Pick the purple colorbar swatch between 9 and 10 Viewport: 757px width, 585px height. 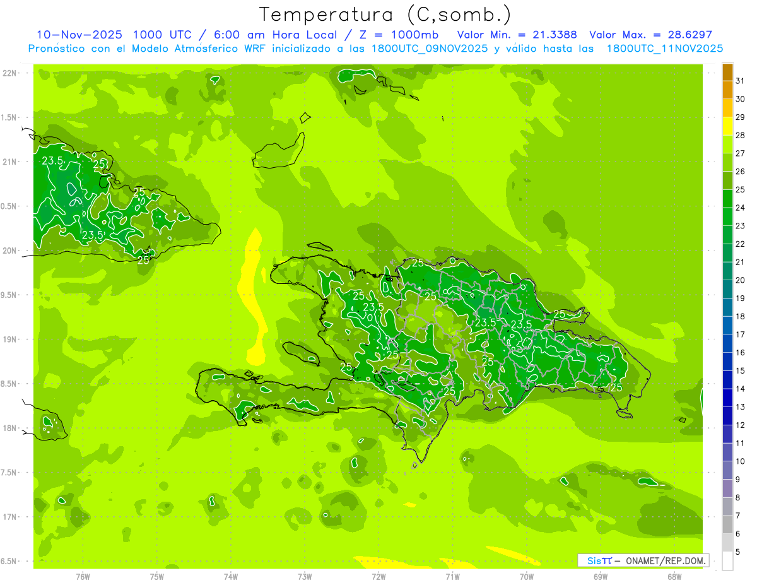pyautogui.click(x=727, y=470)
